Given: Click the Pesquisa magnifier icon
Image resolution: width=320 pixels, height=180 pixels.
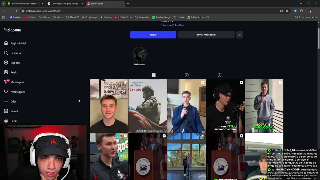Looking at the screenshot, I should click(x=6, y=53).
